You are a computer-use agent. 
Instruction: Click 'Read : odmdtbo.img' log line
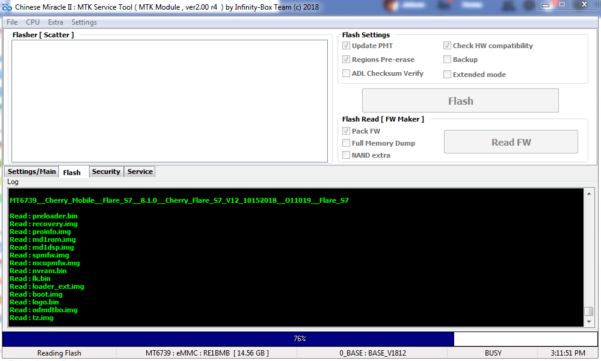(44, 310)
